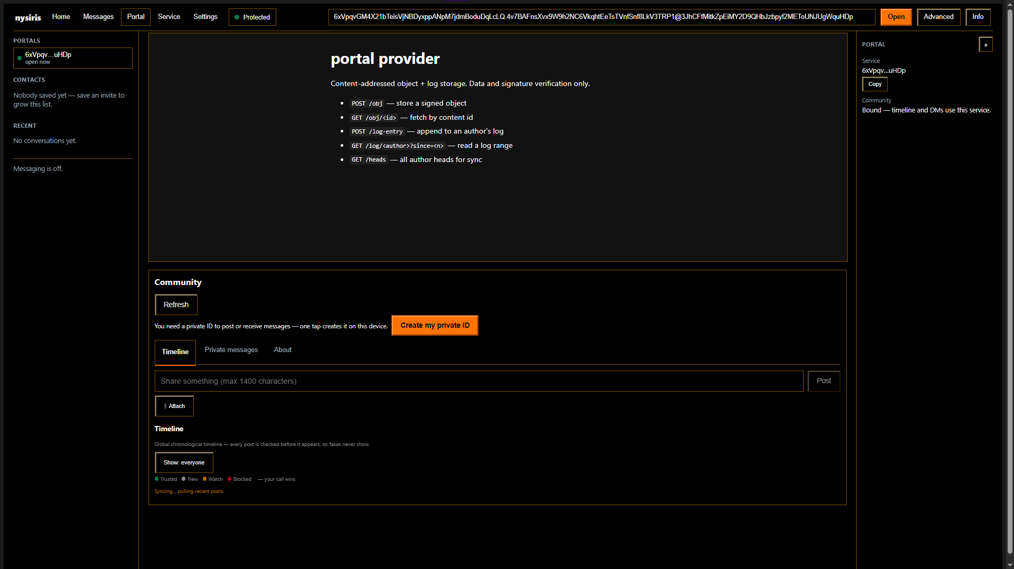This screenshot has width=1014, height=569.
Task: Click the 'portal provider' heading
Action: (385, 59)
